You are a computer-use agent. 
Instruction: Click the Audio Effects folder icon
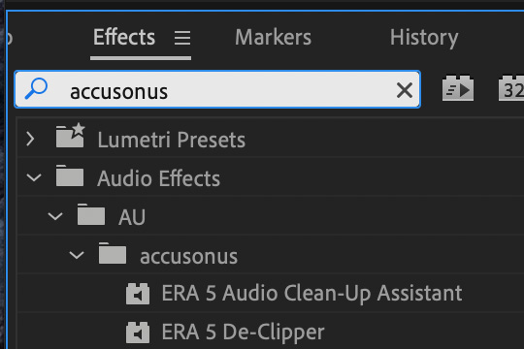[x=70, y=175]
